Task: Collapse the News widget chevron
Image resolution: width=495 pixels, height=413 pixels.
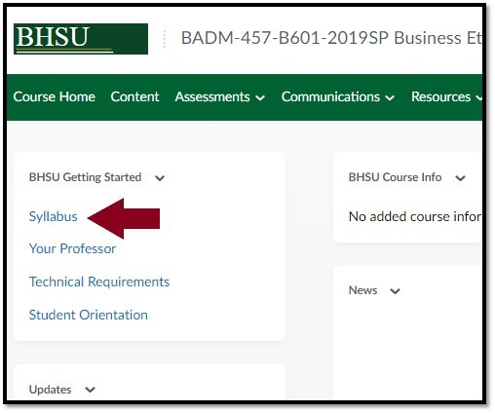Action: pos(395,291)
